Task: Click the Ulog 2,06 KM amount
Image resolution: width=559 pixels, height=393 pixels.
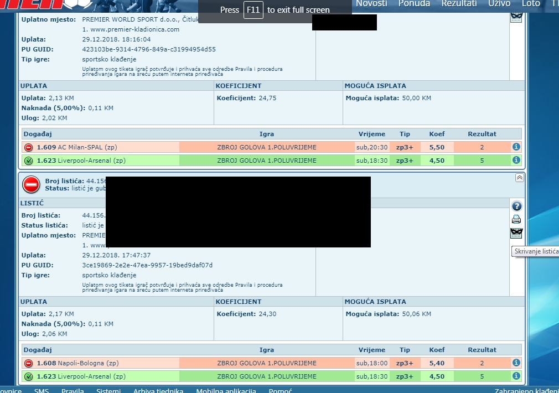Action: tap(55, 334)
